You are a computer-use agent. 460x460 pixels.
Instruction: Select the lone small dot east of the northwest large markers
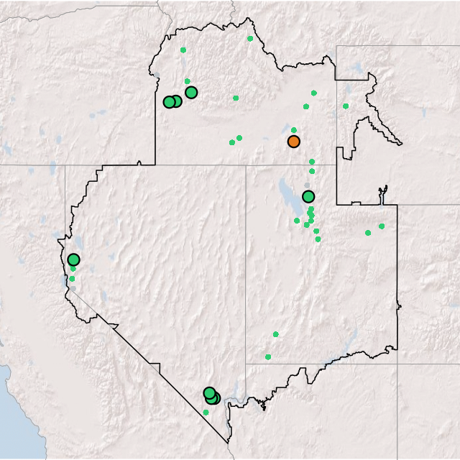[236, 98]
